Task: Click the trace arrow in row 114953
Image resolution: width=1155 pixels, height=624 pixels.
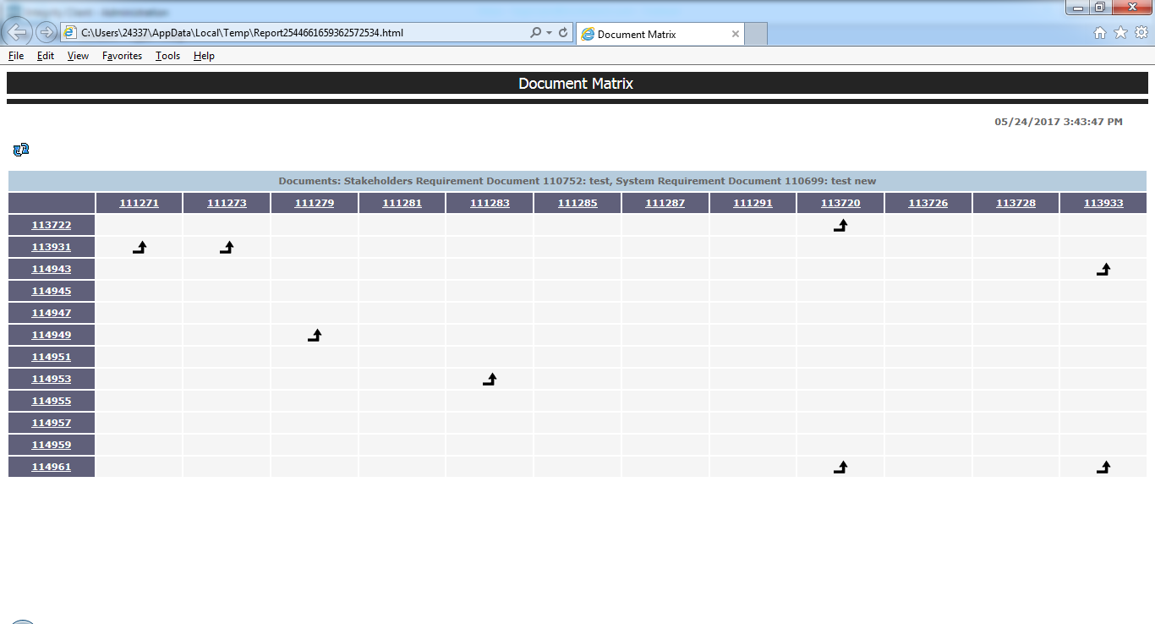Action: 489,379
